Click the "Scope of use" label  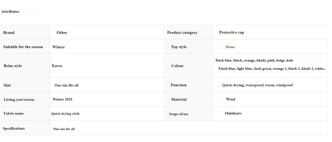pyautogui.click(x=179, y=114)
